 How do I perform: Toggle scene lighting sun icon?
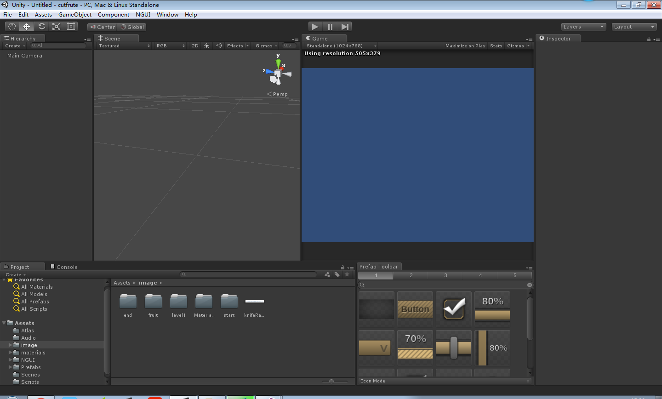coord(206,46)
